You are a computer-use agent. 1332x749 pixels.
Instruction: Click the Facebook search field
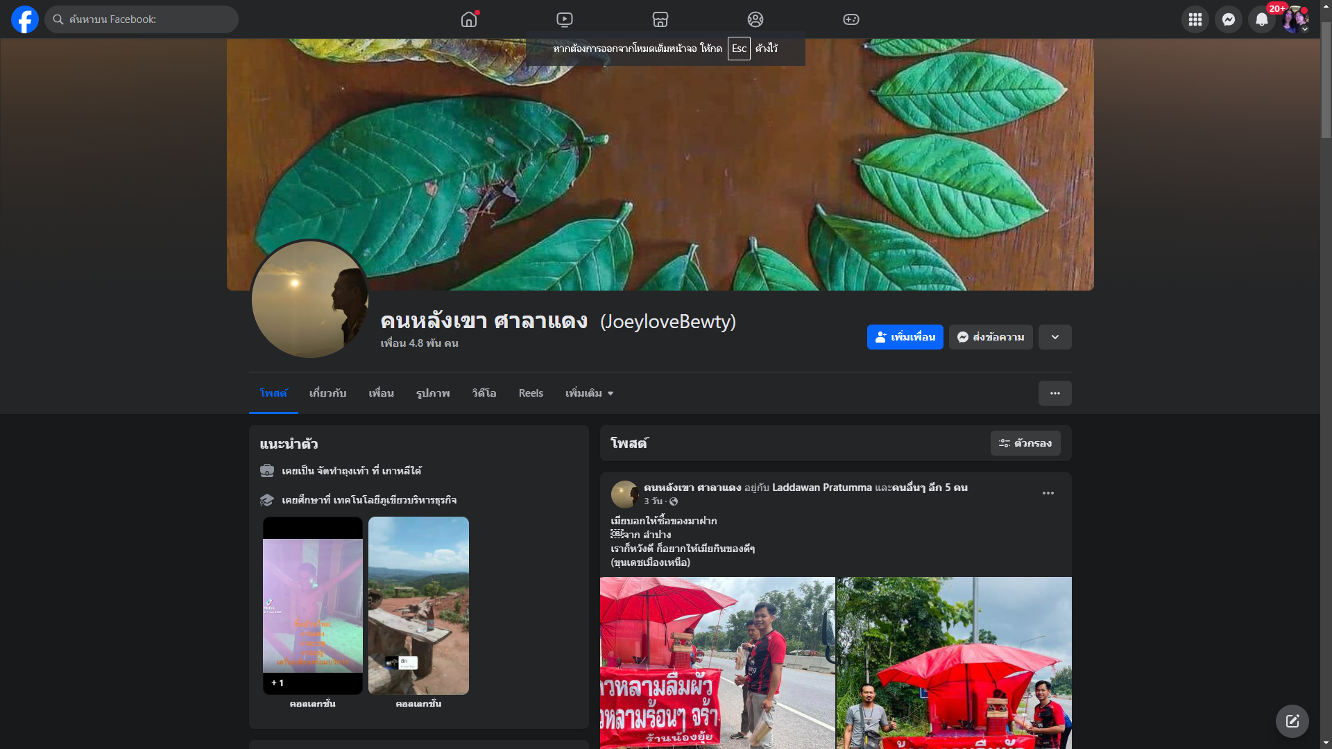pos(146,19)
